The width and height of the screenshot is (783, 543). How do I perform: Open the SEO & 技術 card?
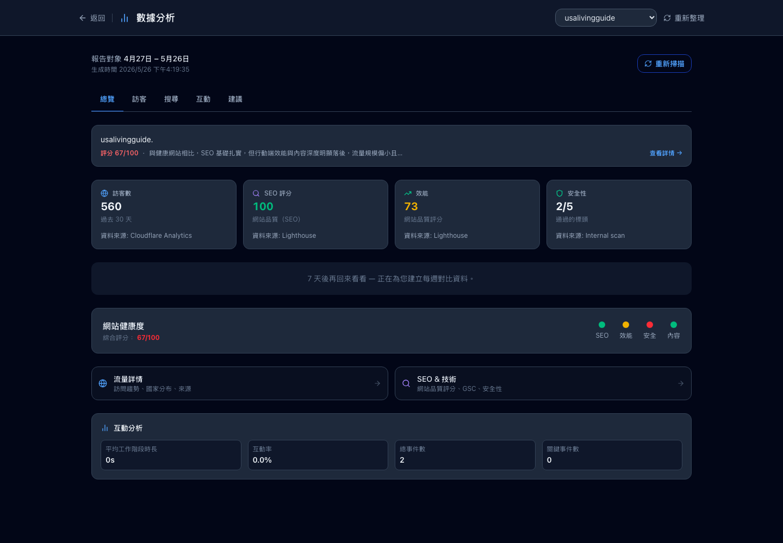click(x=543, y=383)
